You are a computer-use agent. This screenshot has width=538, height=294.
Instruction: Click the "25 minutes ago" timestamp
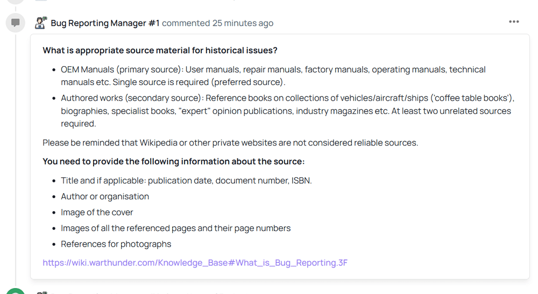pyautogui.click(x=243, y=23)
